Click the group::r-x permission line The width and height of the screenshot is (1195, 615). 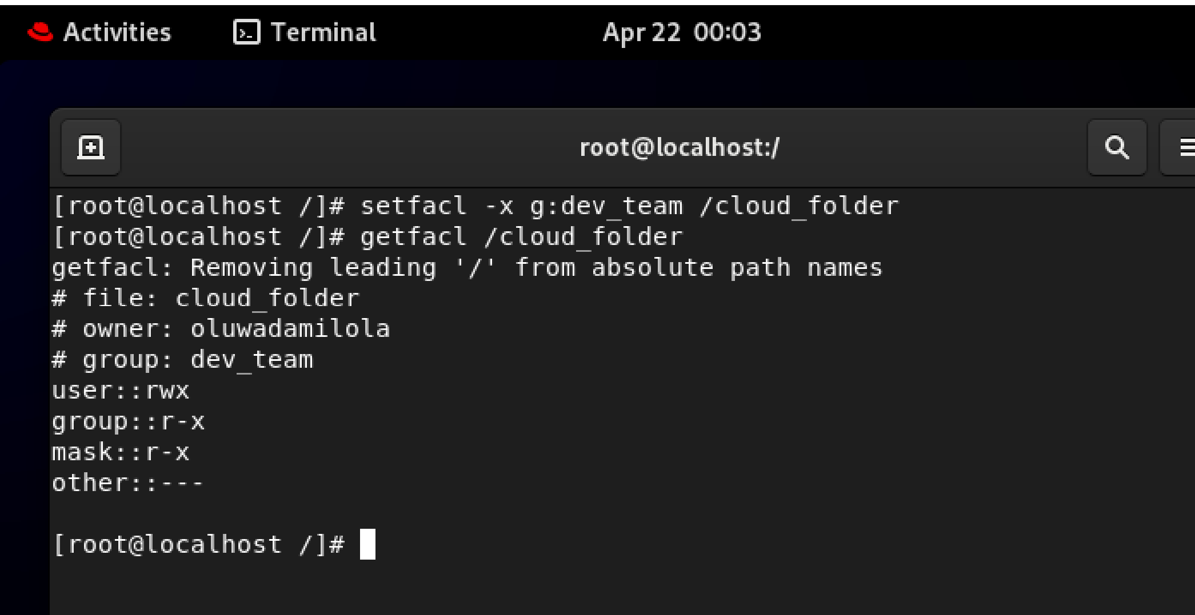coord(128,421)
